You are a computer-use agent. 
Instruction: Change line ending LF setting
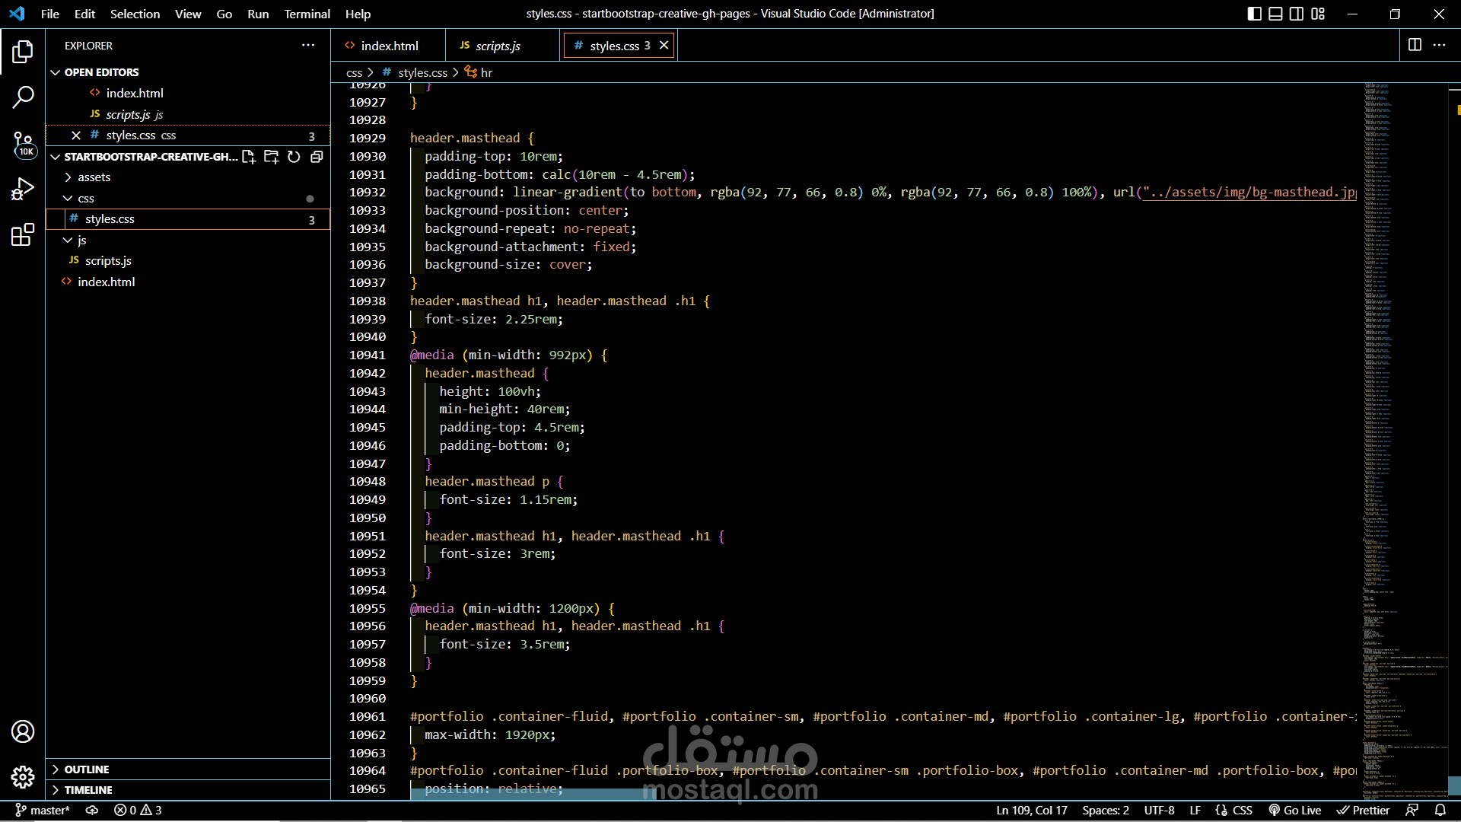pyautogui.click(x=1195, y=811)
